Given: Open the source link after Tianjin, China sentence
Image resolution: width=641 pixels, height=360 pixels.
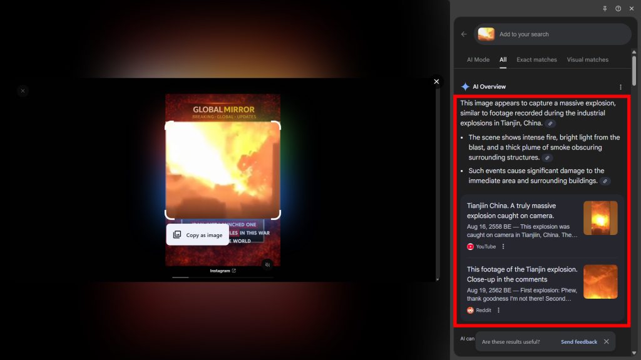Looking at the screenshot, I should tap(550, 123).
